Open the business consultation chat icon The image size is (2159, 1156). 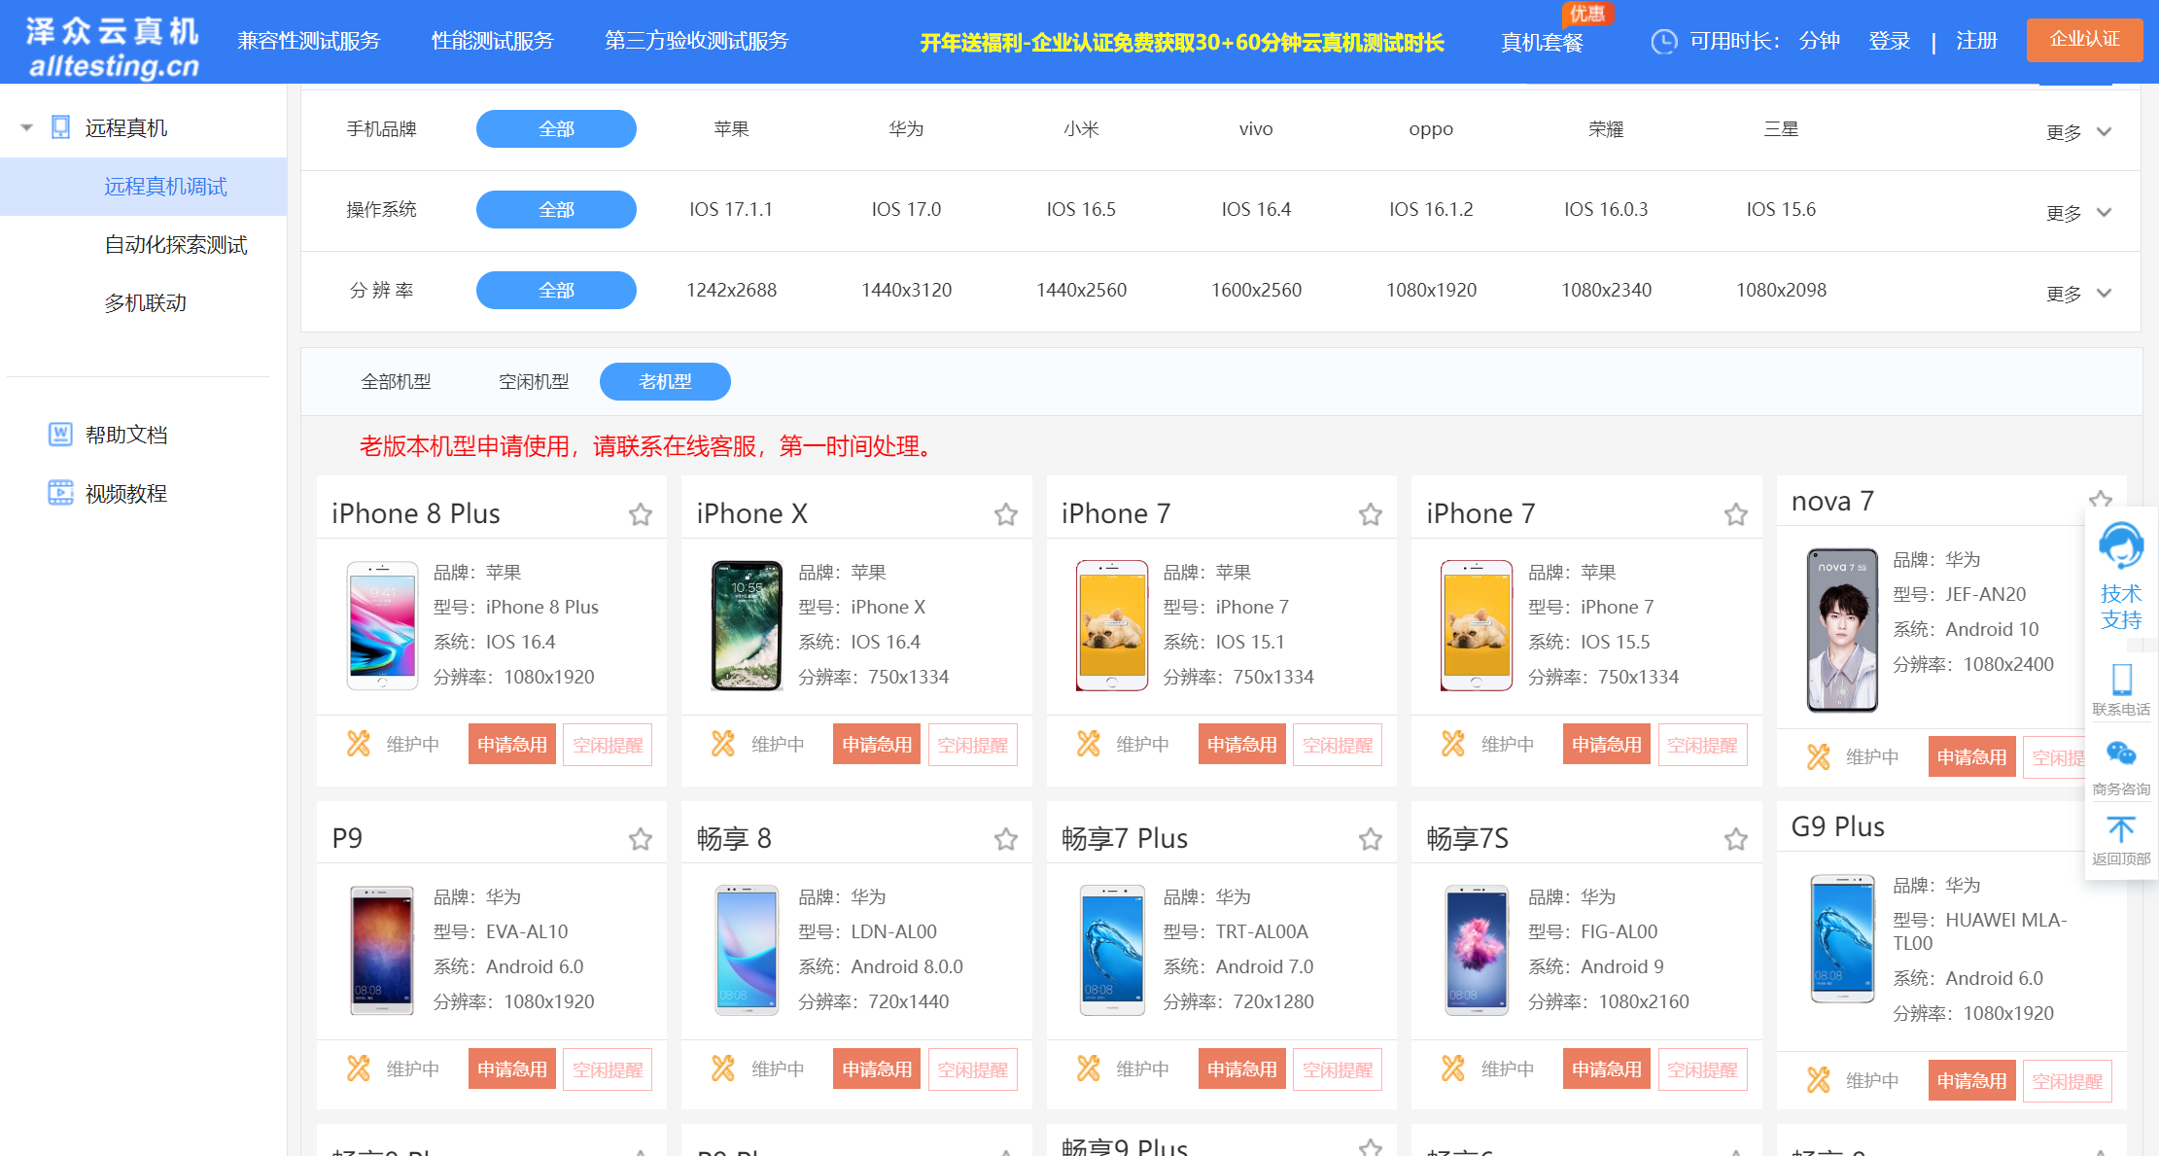point(2121,754)
